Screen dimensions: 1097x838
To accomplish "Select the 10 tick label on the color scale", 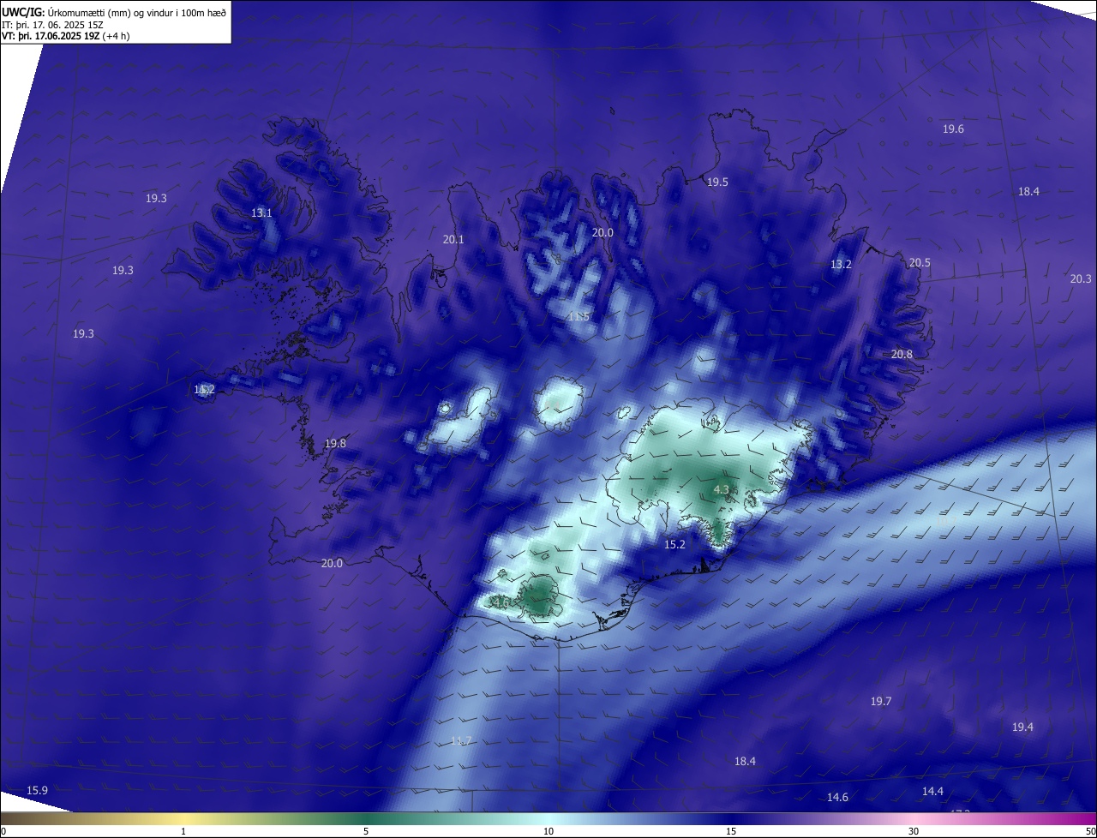I will click(548, 831).
